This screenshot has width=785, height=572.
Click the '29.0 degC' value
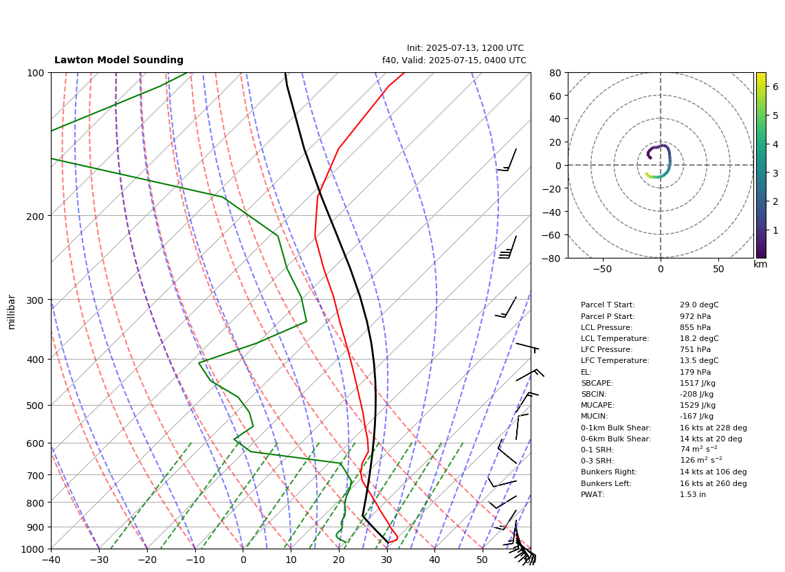pyautogui.click(x=699, y=305)
